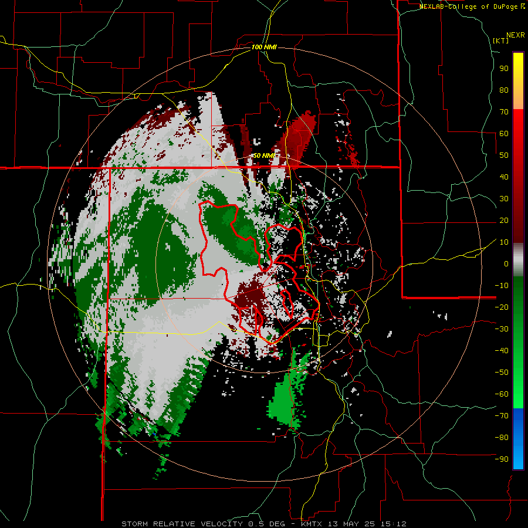Select the -90 knot scale label
Screen dimensions: 528x528
tap(502, 459)
